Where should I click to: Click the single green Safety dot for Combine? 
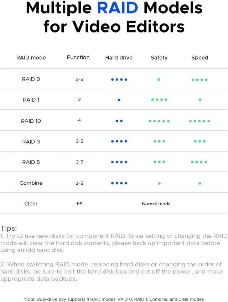coord(159,183)
